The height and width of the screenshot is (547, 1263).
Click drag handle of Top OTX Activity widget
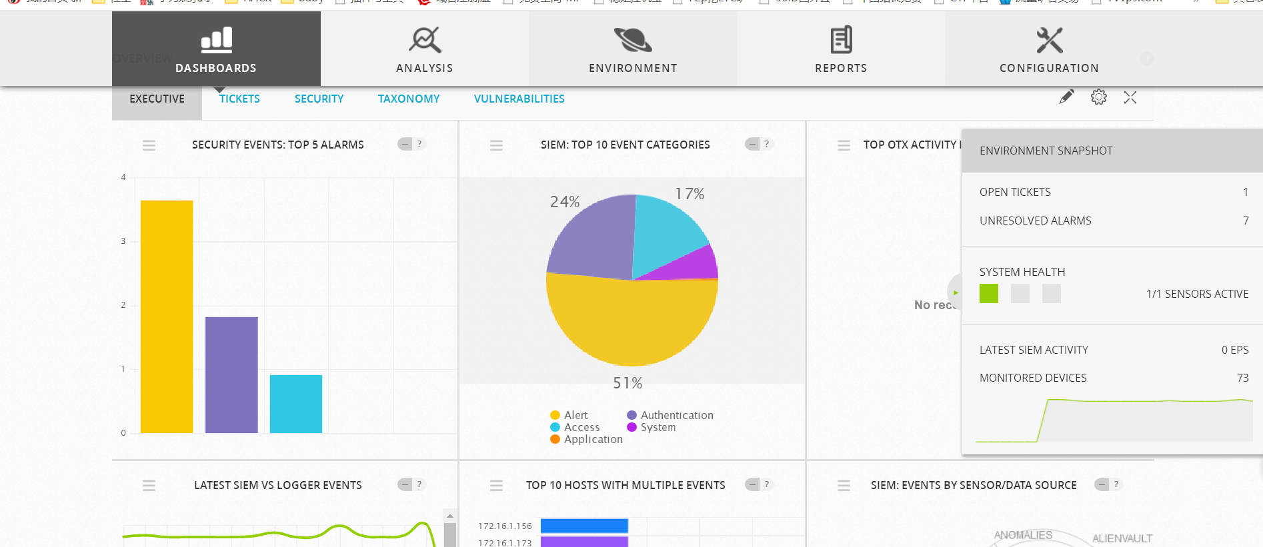tap(844, 145)
